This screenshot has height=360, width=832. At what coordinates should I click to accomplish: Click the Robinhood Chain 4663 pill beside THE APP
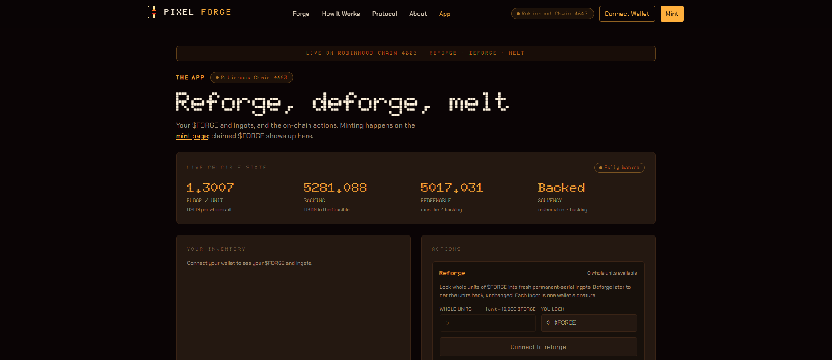[x=251, y=77]
